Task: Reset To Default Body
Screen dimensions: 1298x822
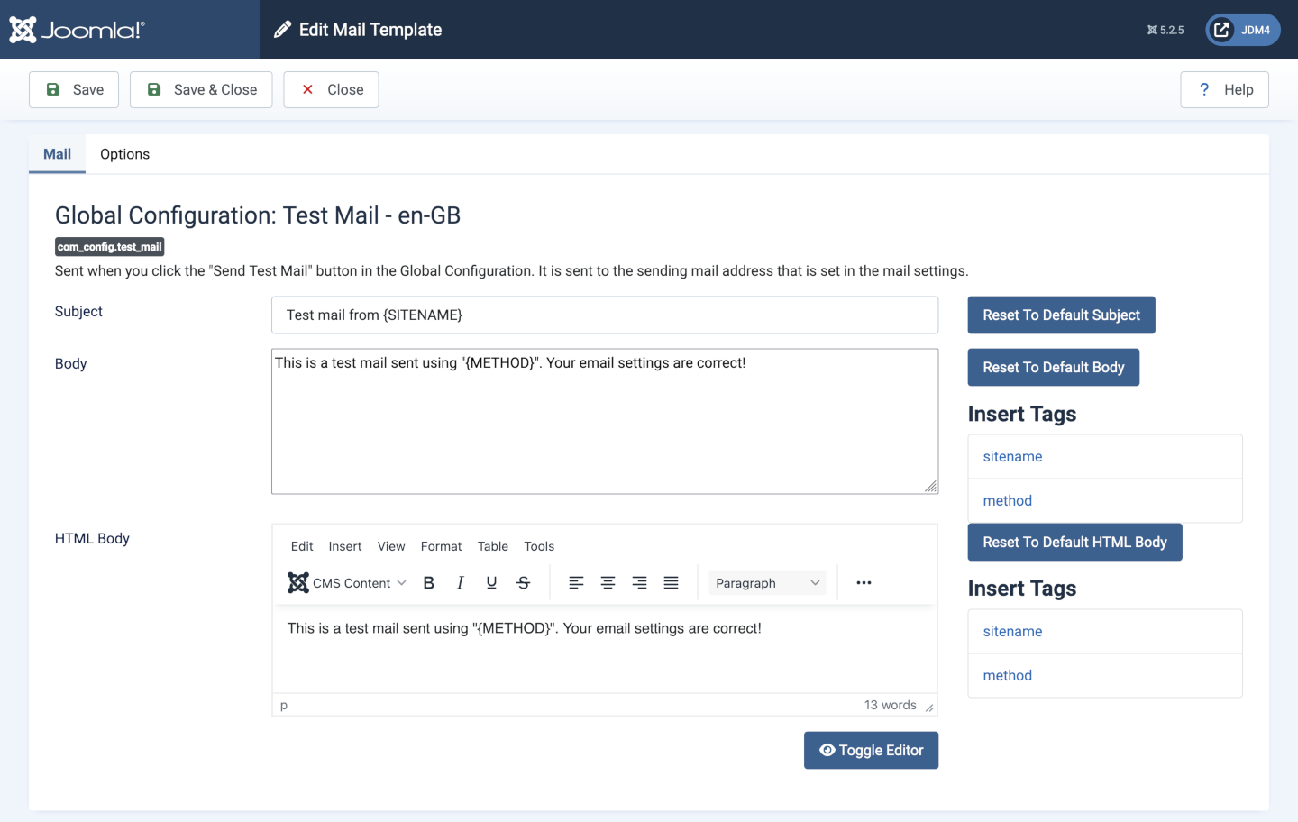Action: [1053, 368]
